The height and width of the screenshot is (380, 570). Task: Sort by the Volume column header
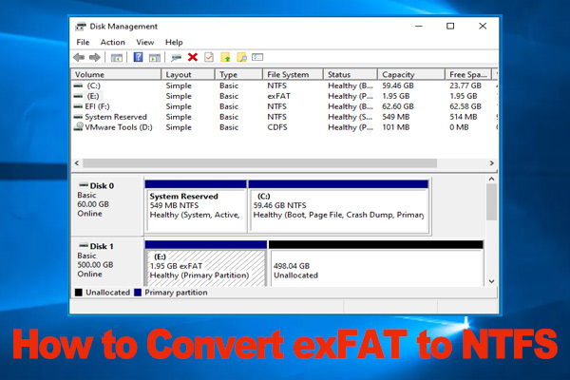click(x=116, y=74)
